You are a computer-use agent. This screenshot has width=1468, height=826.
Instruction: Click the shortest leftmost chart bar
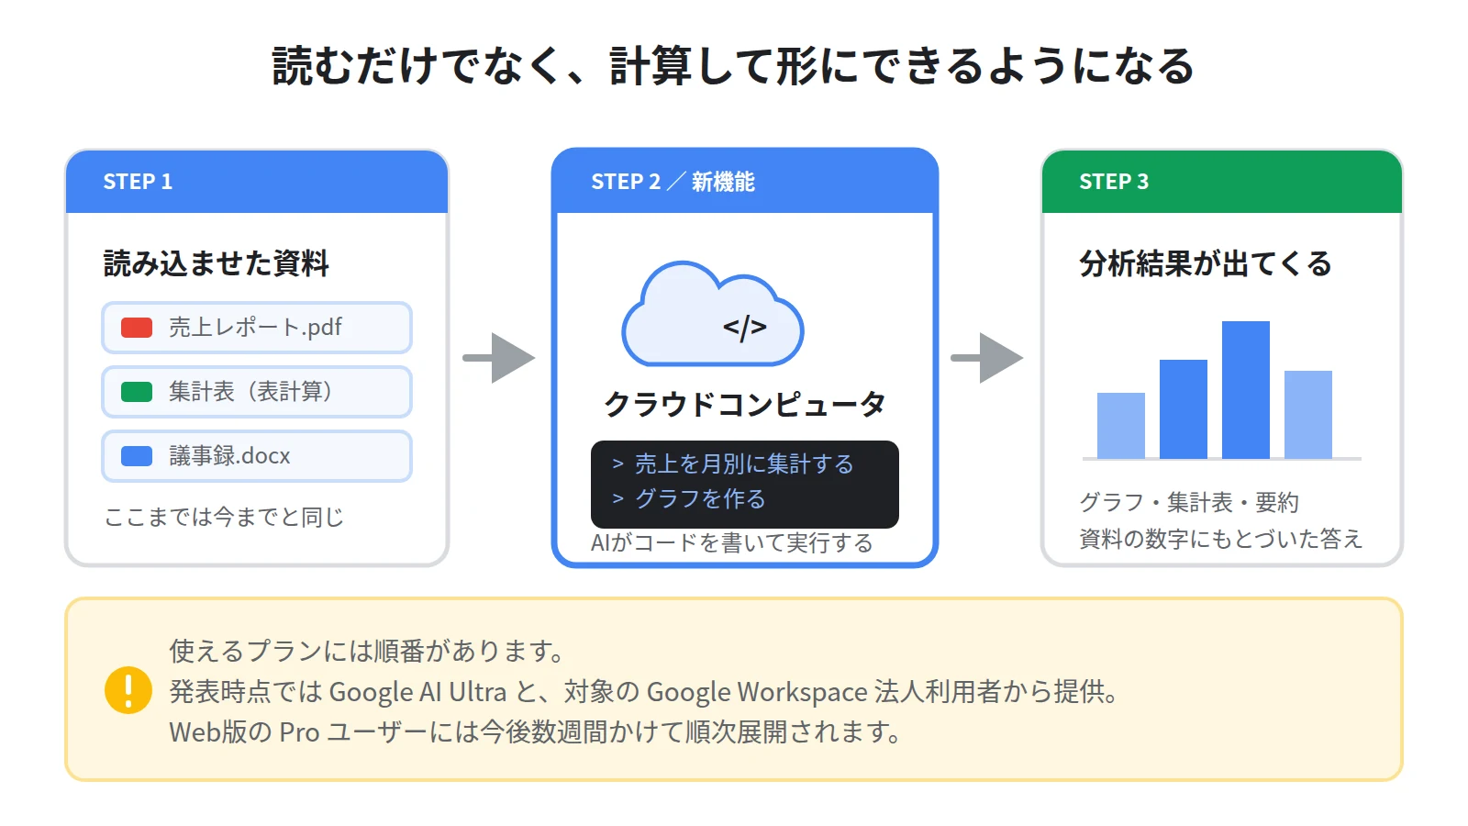coord(1121,426)
